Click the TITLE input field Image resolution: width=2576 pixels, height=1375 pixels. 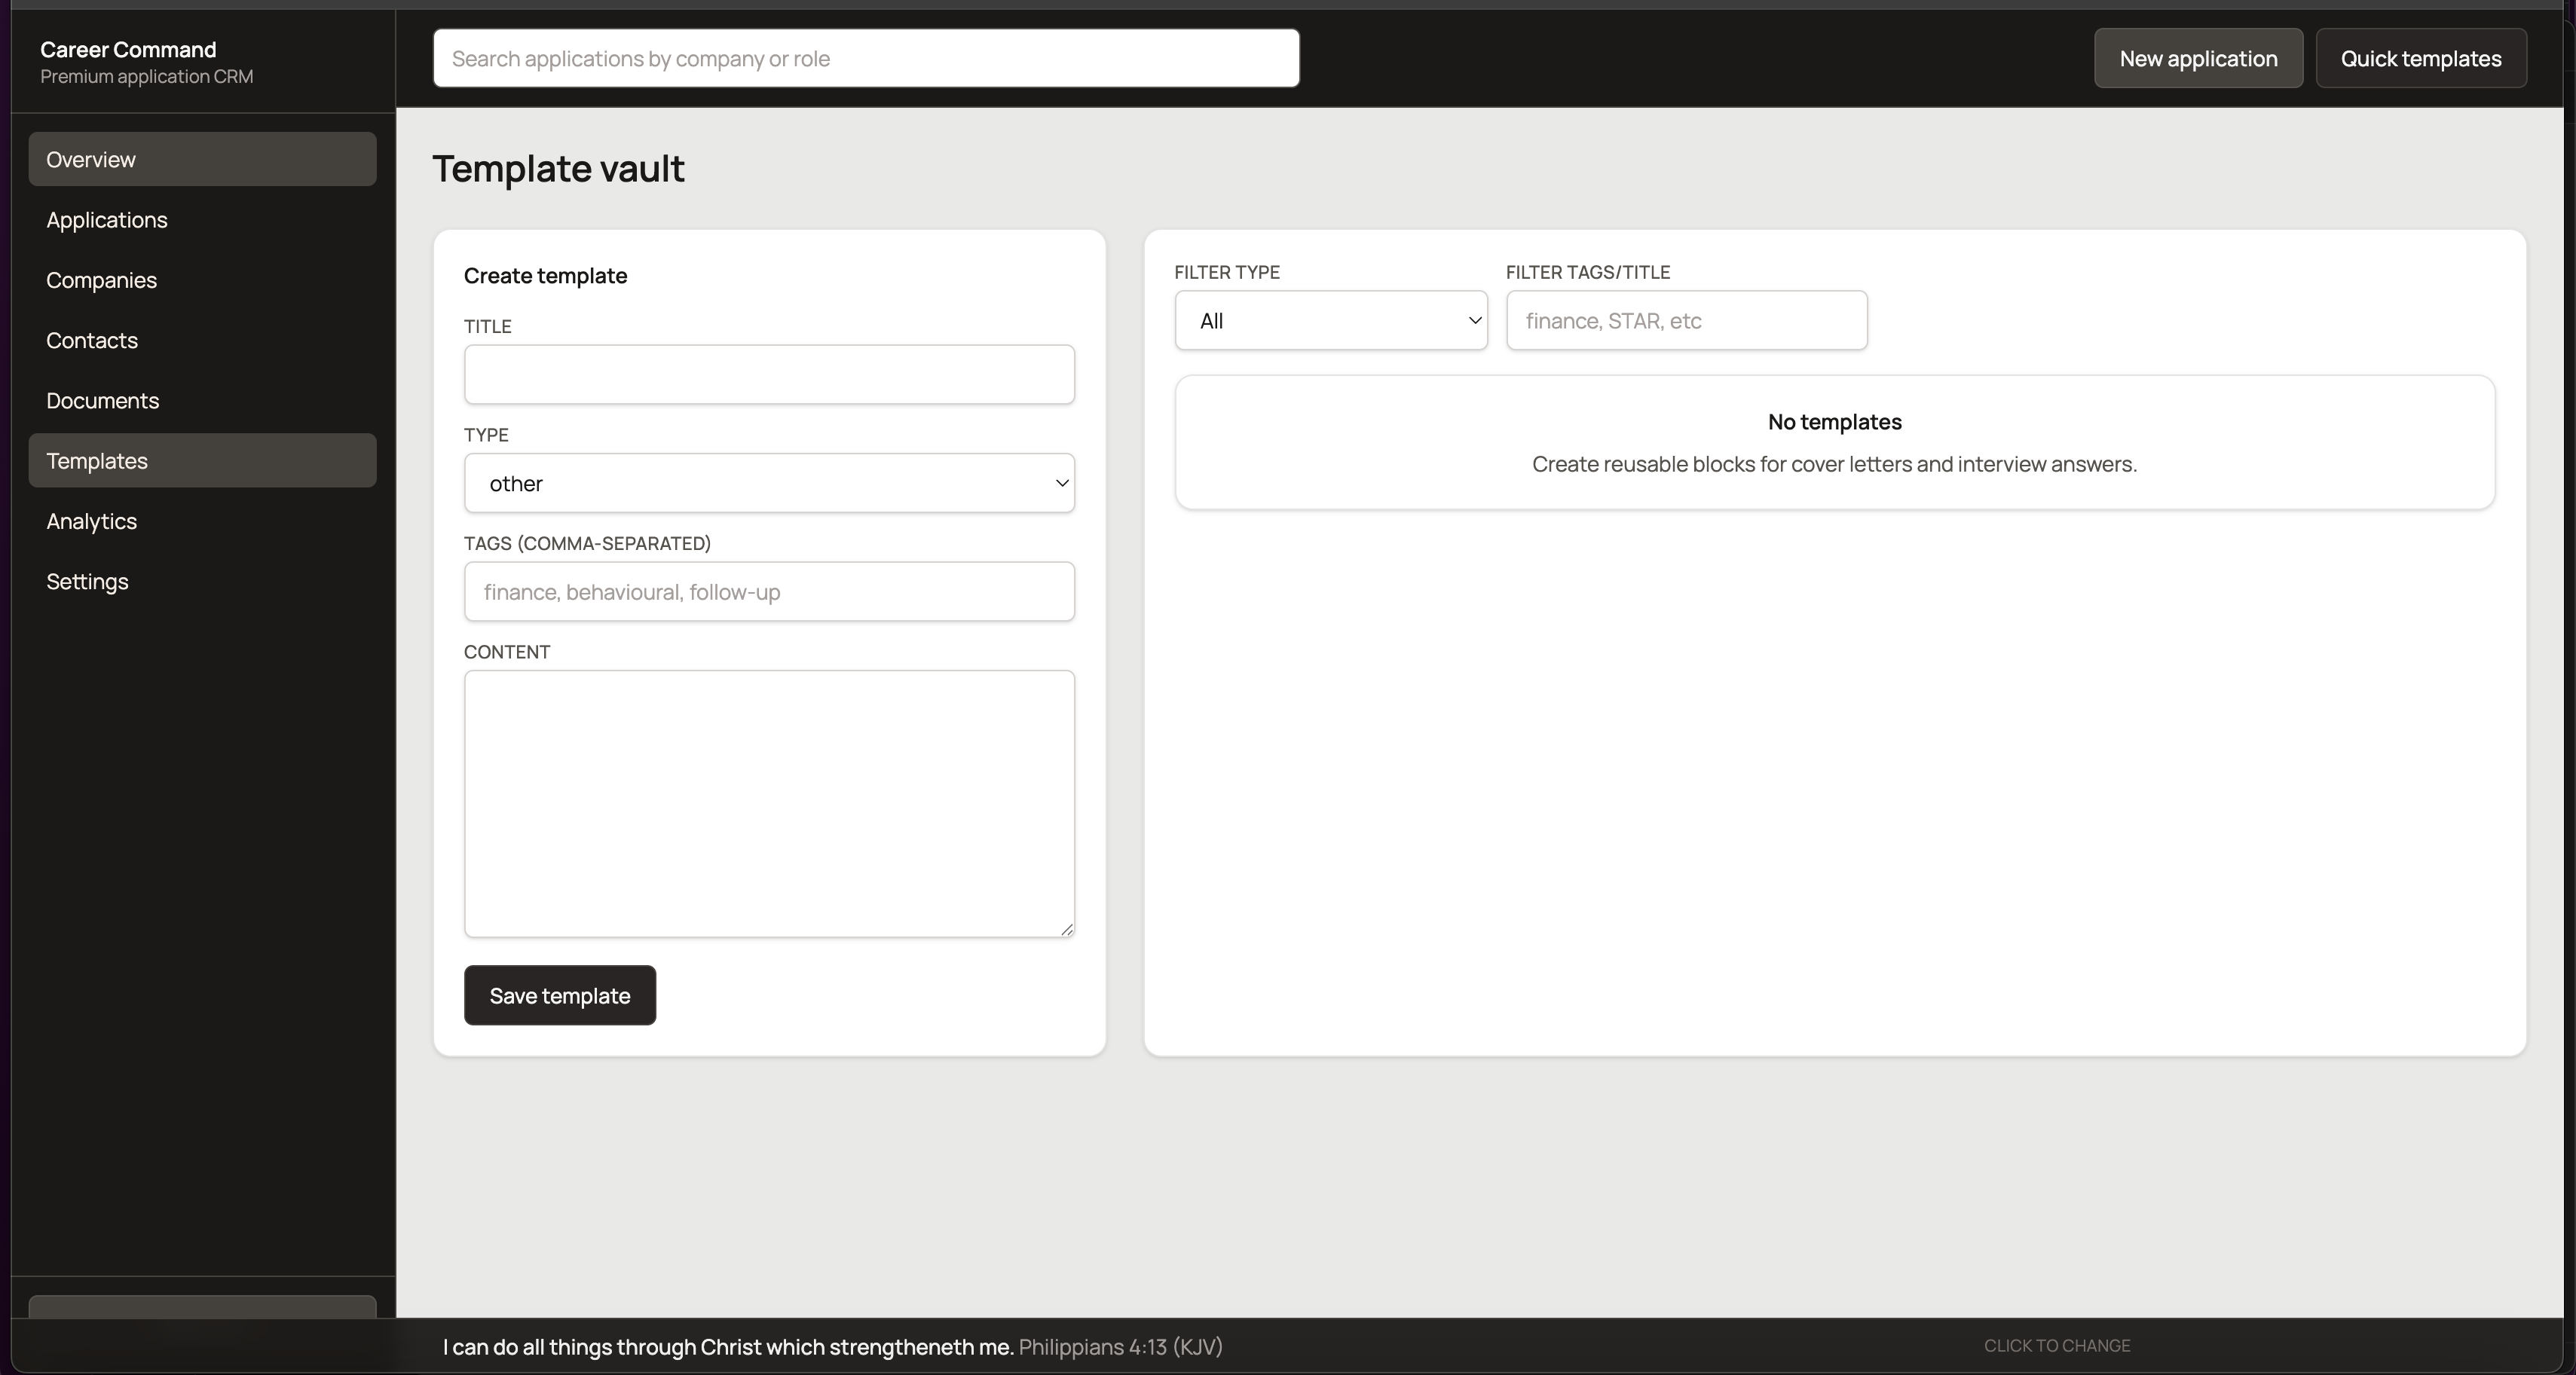768,375
